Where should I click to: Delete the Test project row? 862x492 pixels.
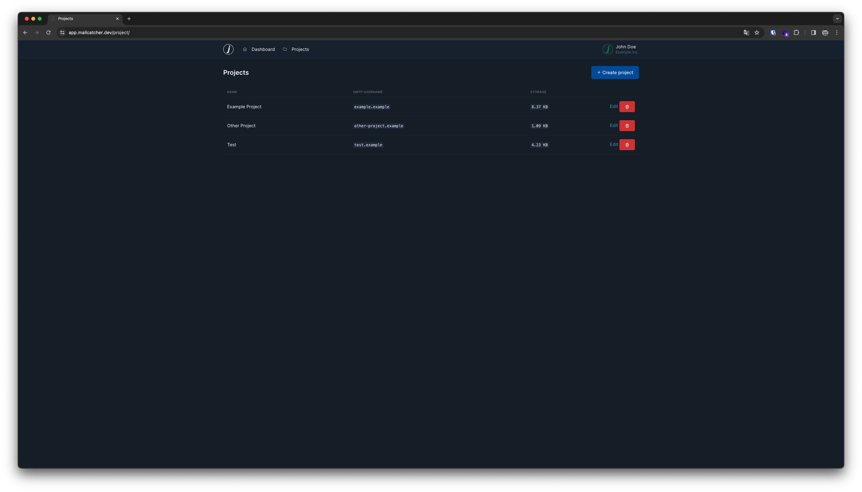(627, 145)
